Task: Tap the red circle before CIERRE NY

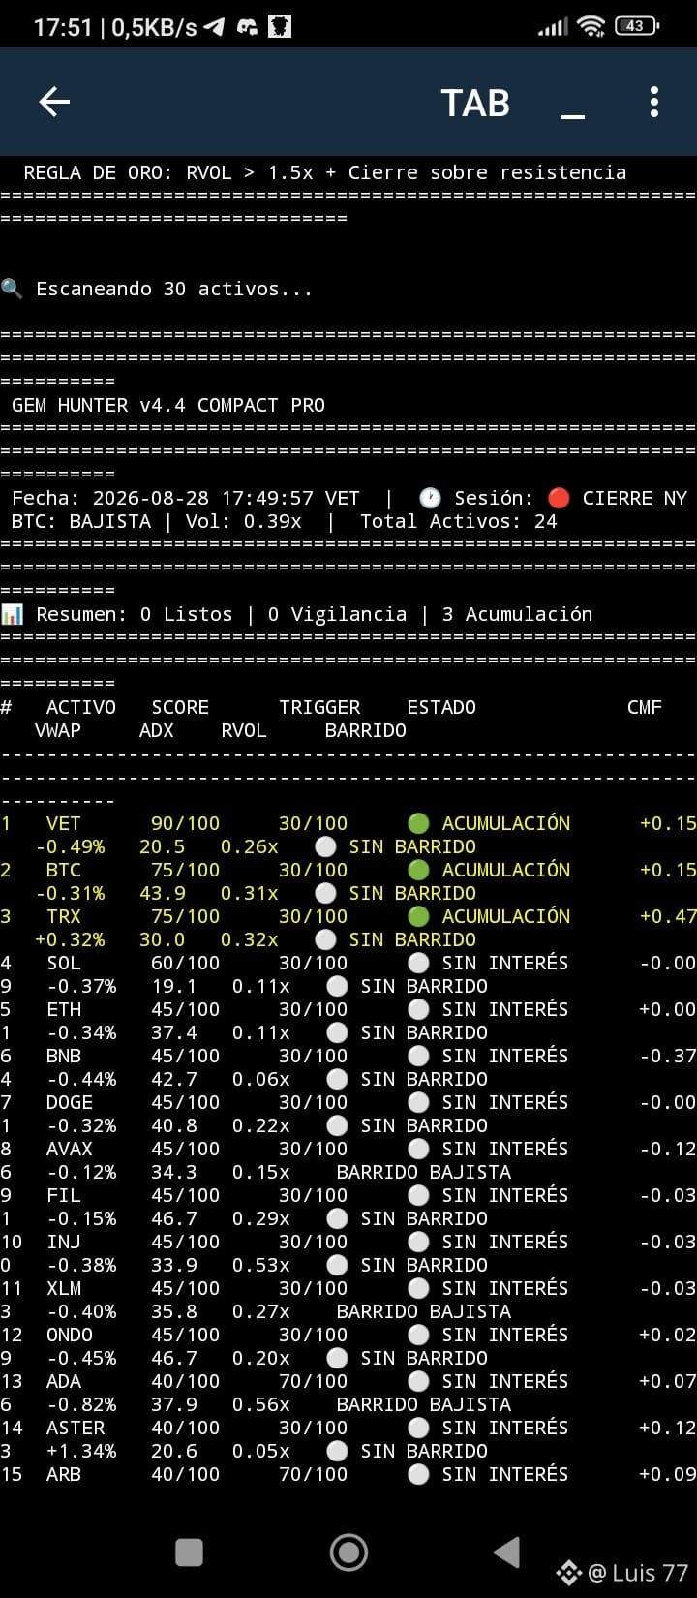Action: click(559, 498)
